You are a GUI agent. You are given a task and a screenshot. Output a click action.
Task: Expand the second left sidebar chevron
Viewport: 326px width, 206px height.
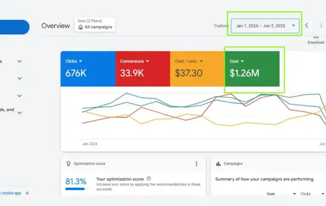click(x=20, y=79)
